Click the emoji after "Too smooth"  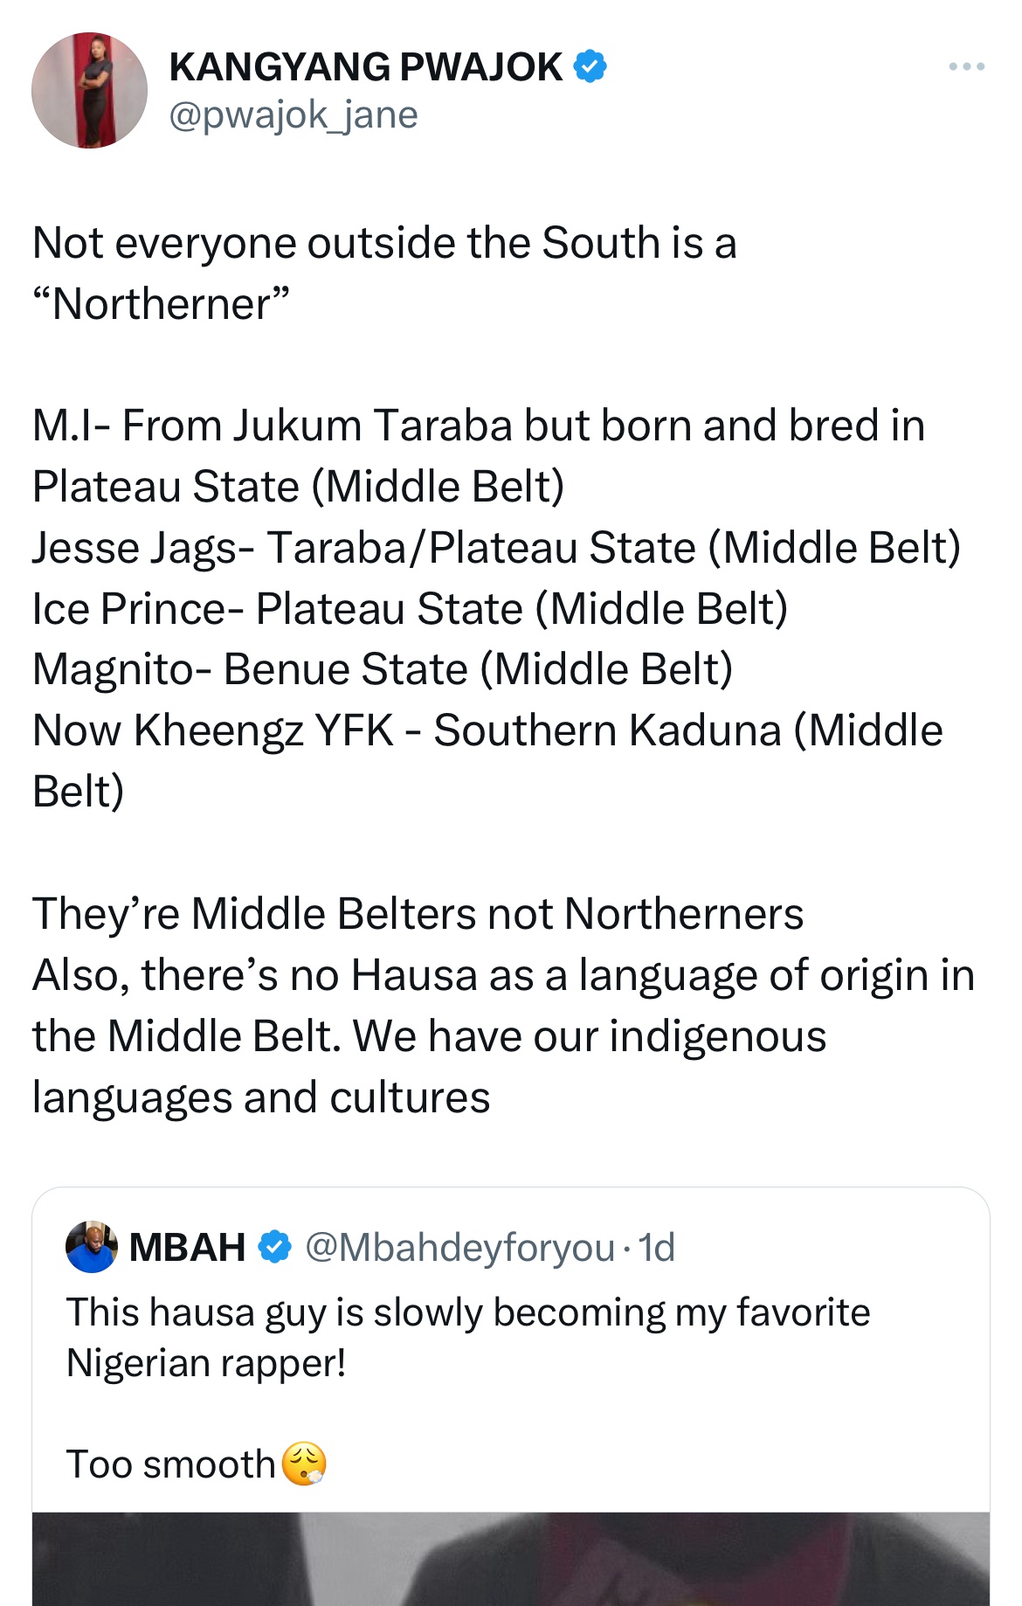click(x=304, y=1464)
